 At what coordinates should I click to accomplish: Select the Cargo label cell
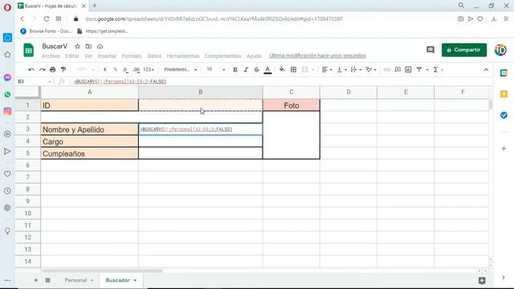click(89, 141)
